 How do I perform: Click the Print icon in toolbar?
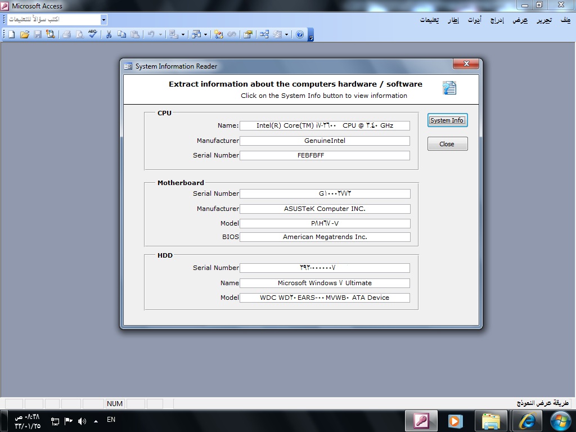tap(66, 34)
